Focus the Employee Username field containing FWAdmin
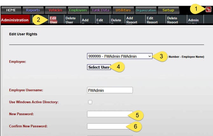 click(x=110, y=90)
